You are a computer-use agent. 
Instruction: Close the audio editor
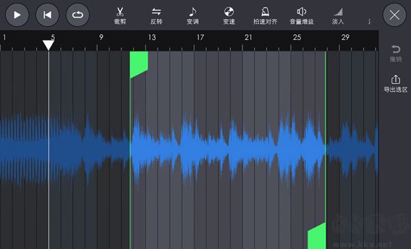click(x=395, y=15)
